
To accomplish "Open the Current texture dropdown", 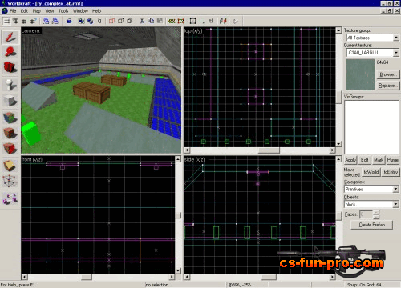I will [396, 53].
